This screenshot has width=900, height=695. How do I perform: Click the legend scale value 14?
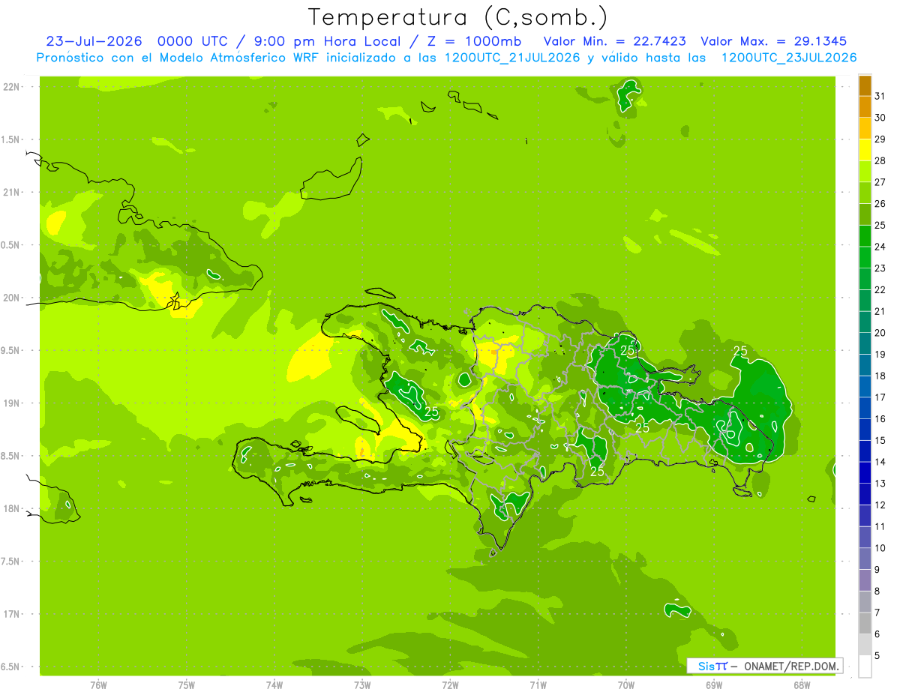tap(880, 462)
